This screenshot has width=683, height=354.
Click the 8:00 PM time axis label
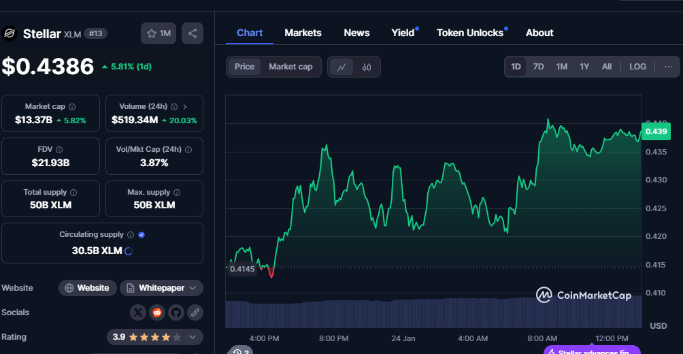coord(333,339)
